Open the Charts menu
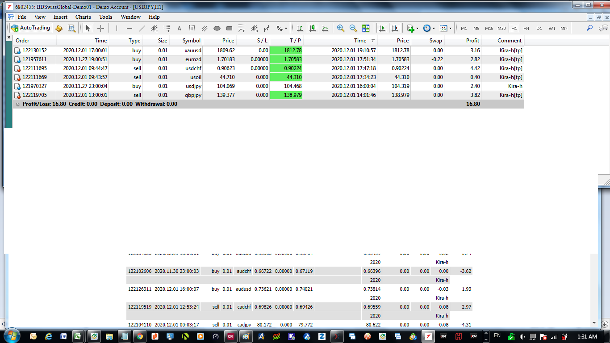Screen dimensions: 610x343 click(x=83, y=17)
